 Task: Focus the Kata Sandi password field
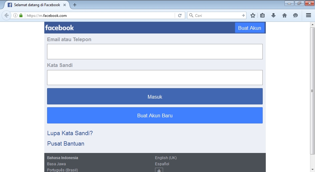155,78
